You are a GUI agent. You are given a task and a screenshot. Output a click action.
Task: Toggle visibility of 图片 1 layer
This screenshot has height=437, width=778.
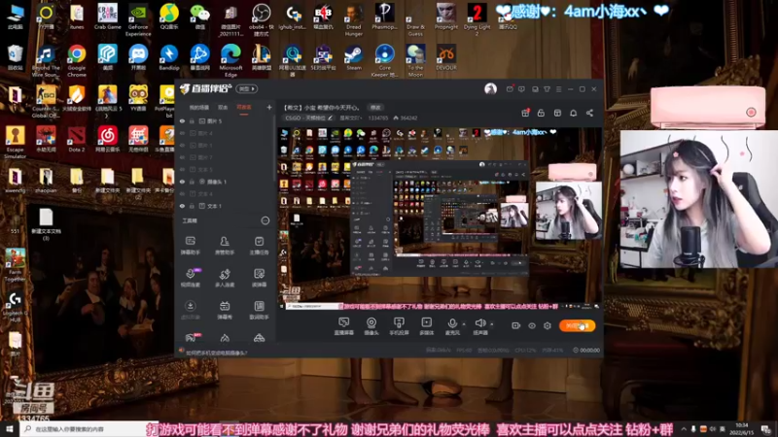point(182,145)
